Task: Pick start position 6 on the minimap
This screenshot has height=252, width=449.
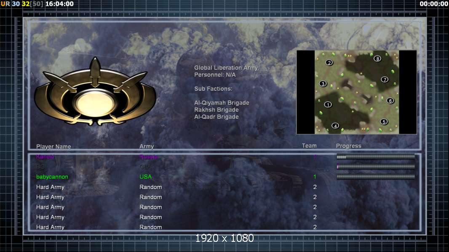Action: (x=390, y=100)
